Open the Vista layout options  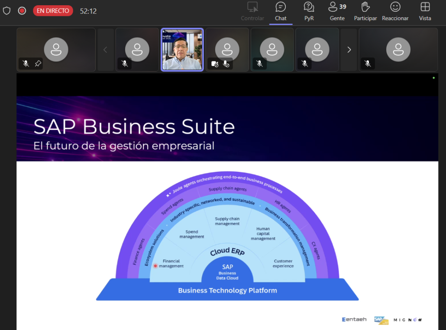pos(425,12)
